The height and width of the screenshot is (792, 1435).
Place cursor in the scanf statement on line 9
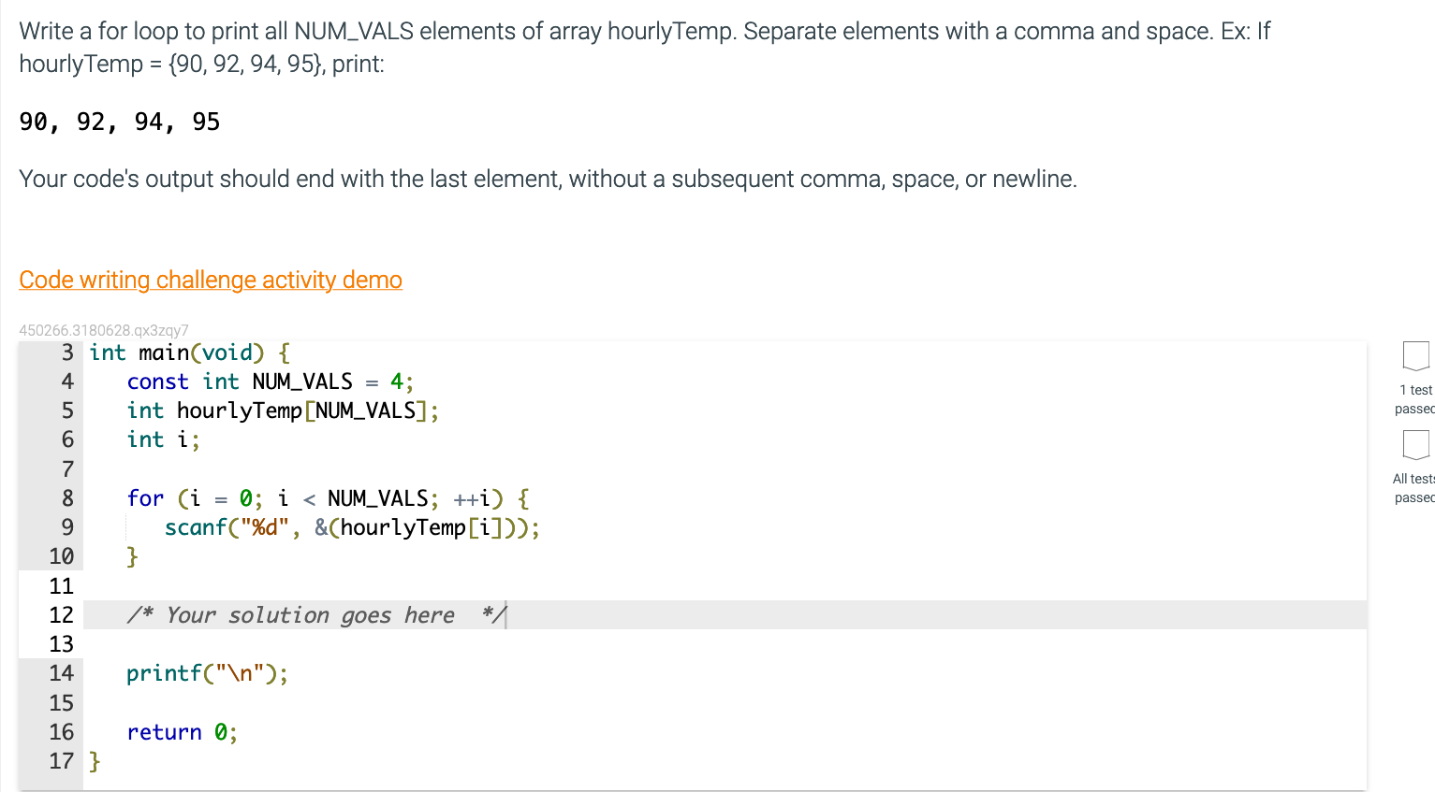point(351,527)
